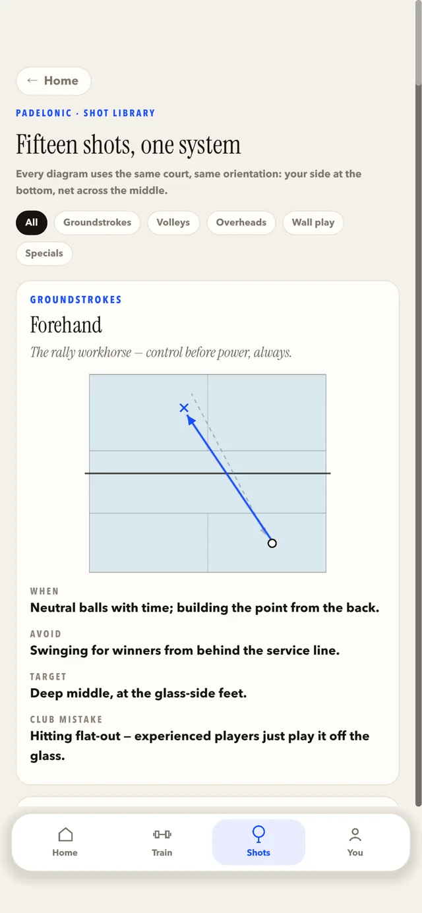Click the player position circle on court

click(272, 543)
